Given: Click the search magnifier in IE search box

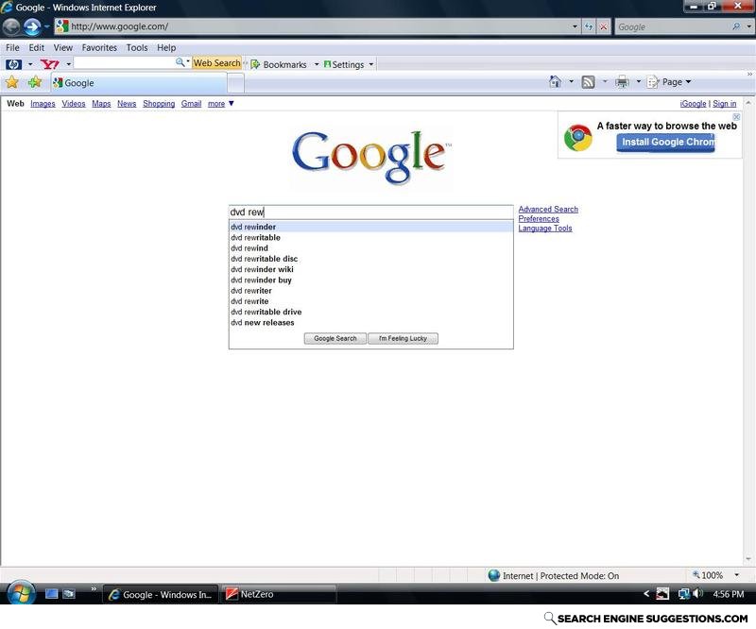Looking at the screenshot, I should [736, 26].
